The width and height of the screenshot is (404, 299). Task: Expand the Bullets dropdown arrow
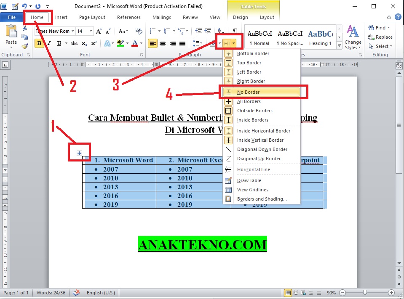coord(159,31)
